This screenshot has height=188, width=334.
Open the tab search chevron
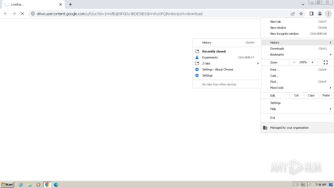coord(303,4)
